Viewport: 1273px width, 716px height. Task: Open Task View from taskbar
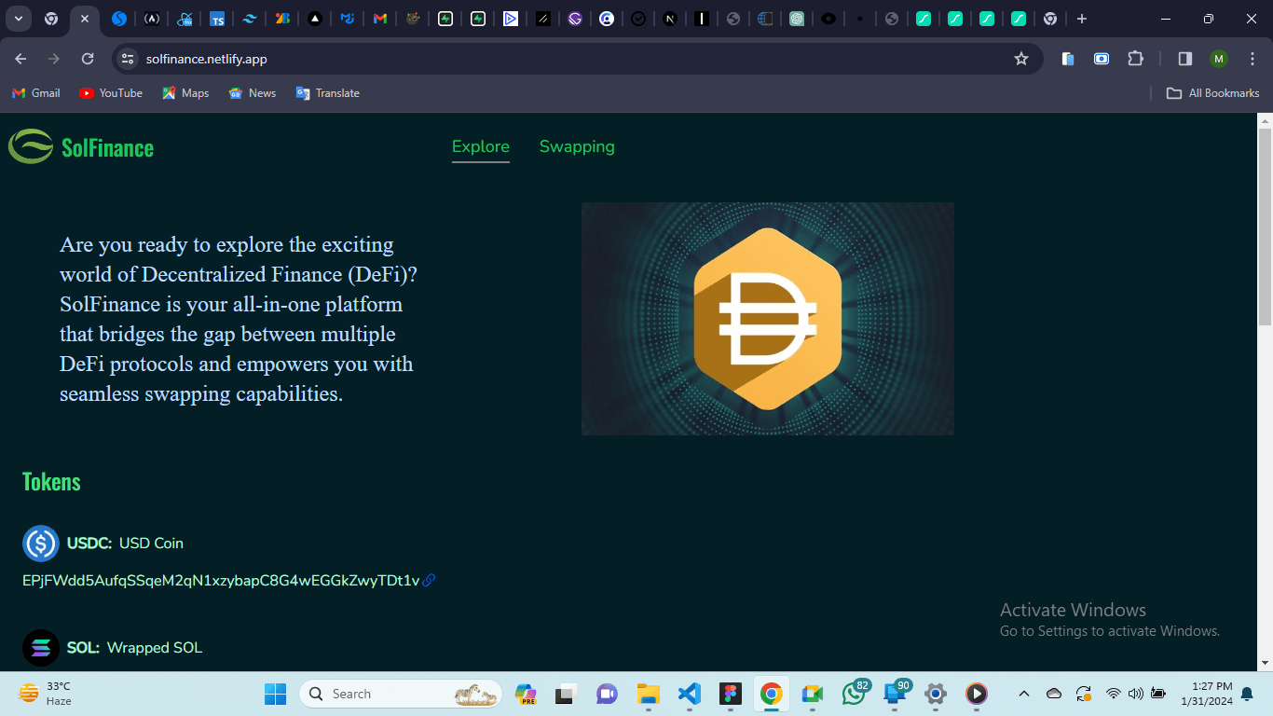pyautogui.click(x=566, y=694)
